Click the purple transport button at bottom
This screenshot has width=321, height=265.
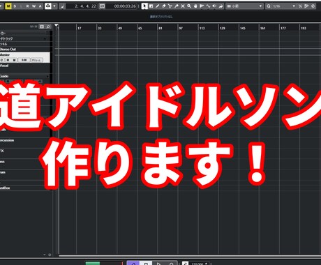(x=133, y=263)
